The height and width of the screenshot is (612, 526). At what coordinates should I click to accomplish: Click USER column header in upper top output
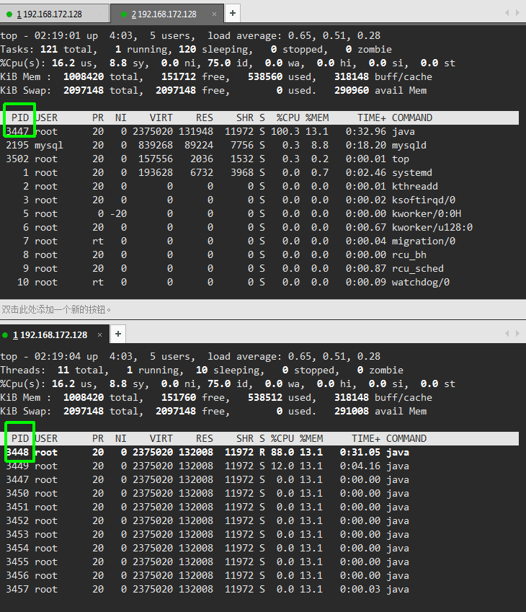pos(46,118)
